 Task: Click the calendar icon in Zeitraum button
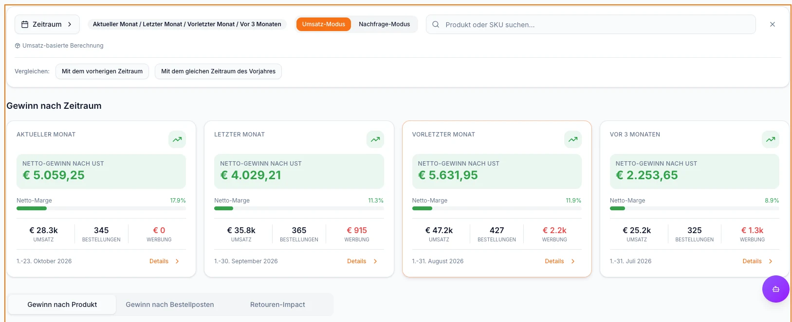(25, 24)
